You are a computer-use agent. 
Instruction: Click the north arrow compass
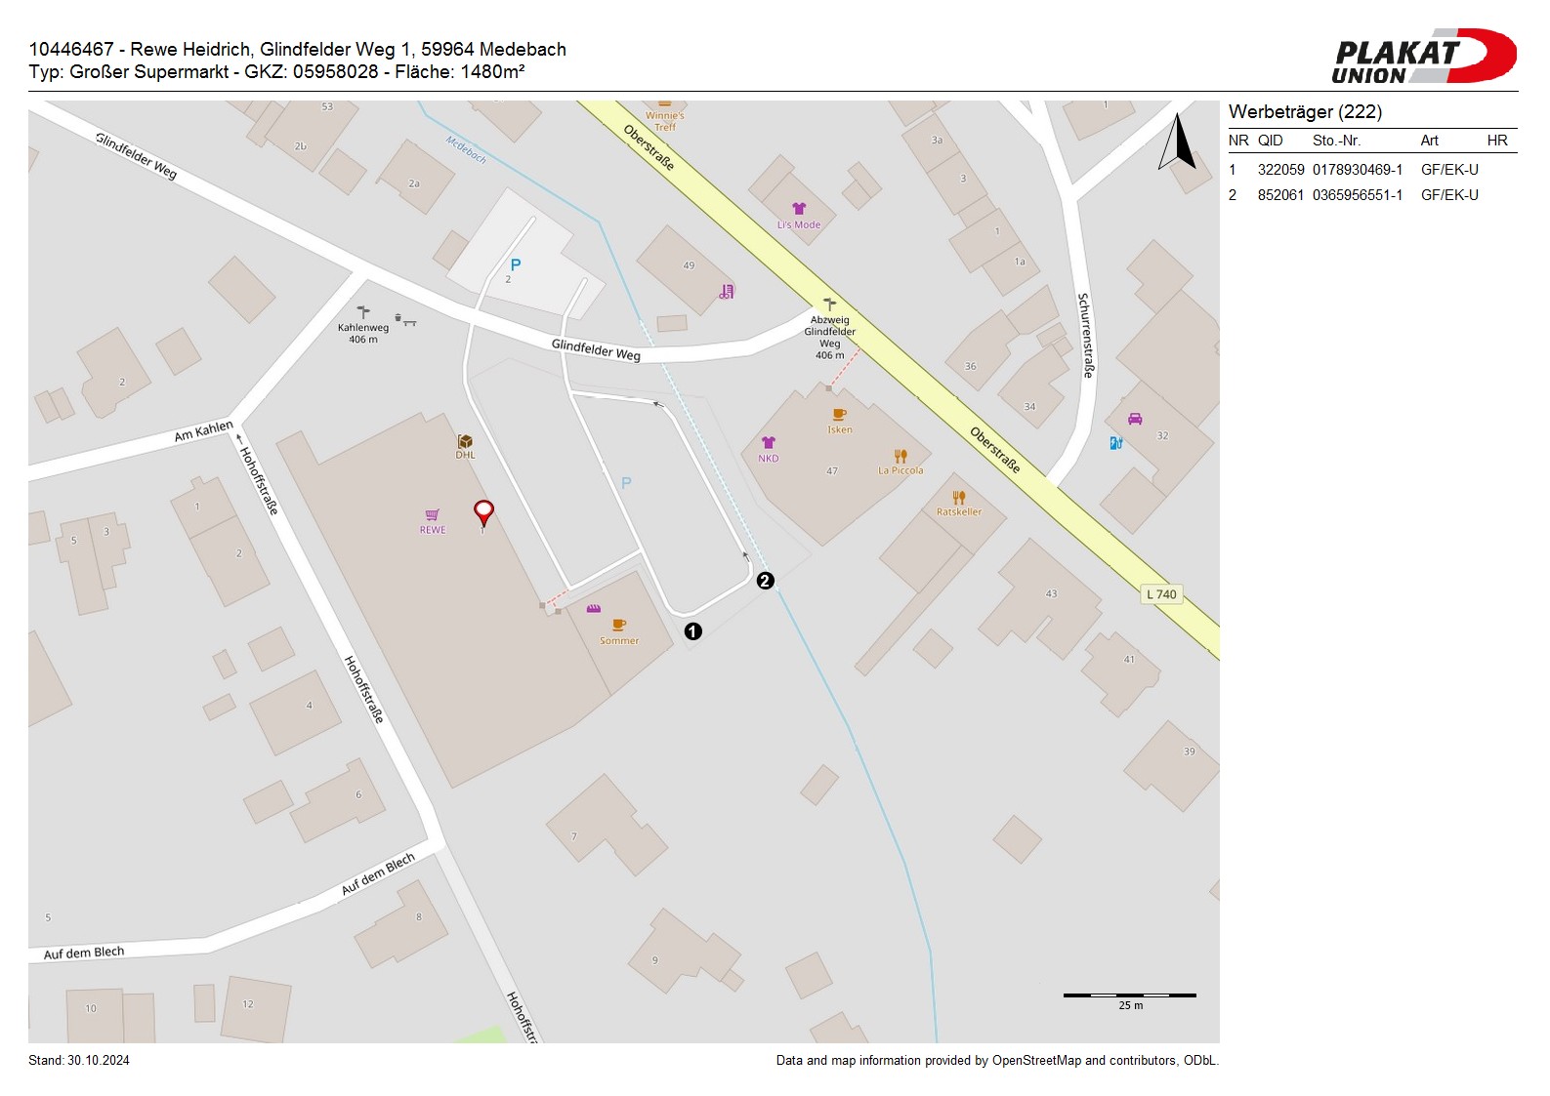(x=1178, y=142)
